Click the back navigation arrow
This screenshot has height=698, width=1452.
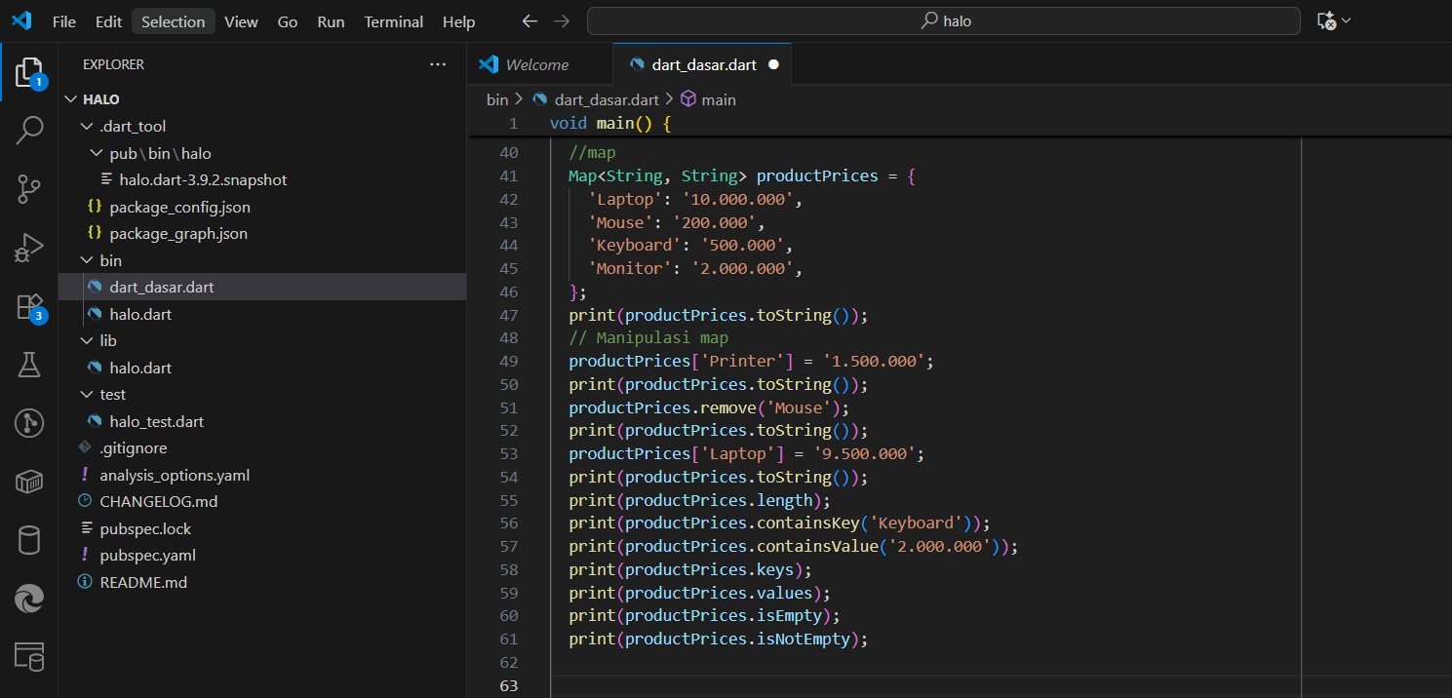click(530, 21)
